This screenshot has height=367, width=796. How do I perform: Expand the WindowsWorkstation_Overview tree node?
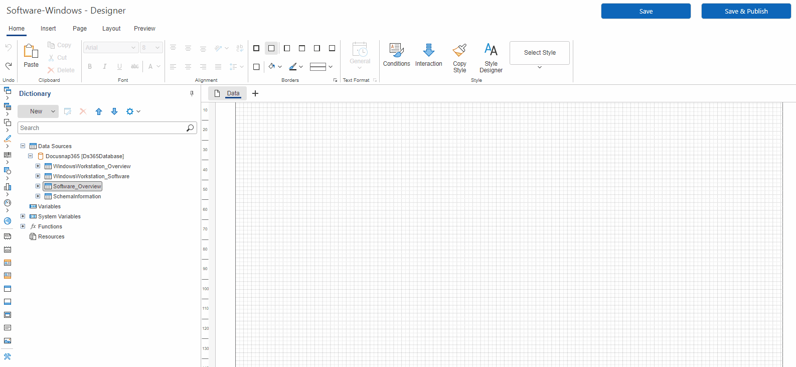pos(38,166)
